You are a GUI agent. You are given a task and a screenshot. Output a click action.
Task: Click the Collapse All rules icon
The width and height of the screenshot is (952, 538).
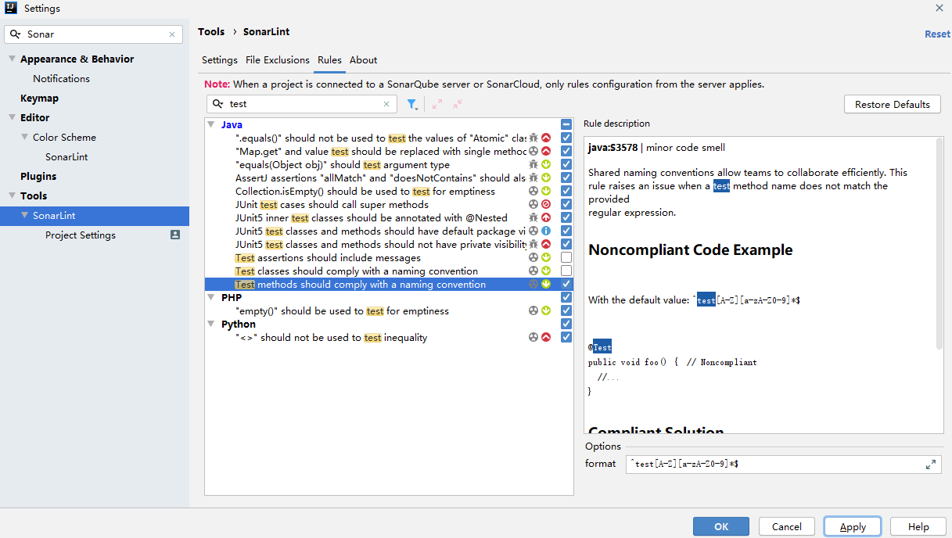[x=458, y=104]
